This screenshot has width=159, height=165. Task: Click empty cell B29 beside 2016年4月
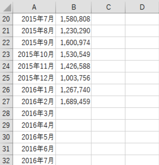pyautogui.click(x=74, y=125)
